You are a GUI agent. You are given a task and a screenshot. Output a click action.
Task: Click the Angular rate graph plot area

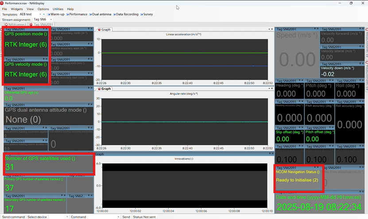coord(185,122)
